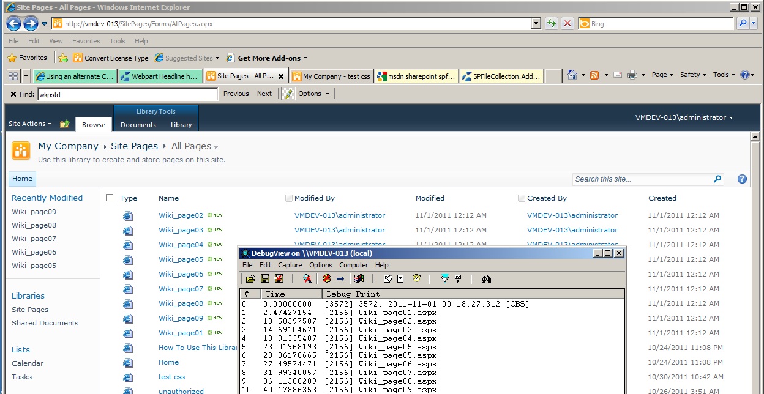Click the Find bar Previous button
The width and height of the screenshot is (764, 394).
[x=236, y=94]
